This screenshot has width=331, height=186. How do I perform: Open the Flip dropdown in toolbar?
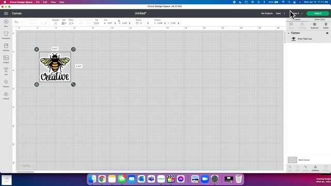(97, 23)
